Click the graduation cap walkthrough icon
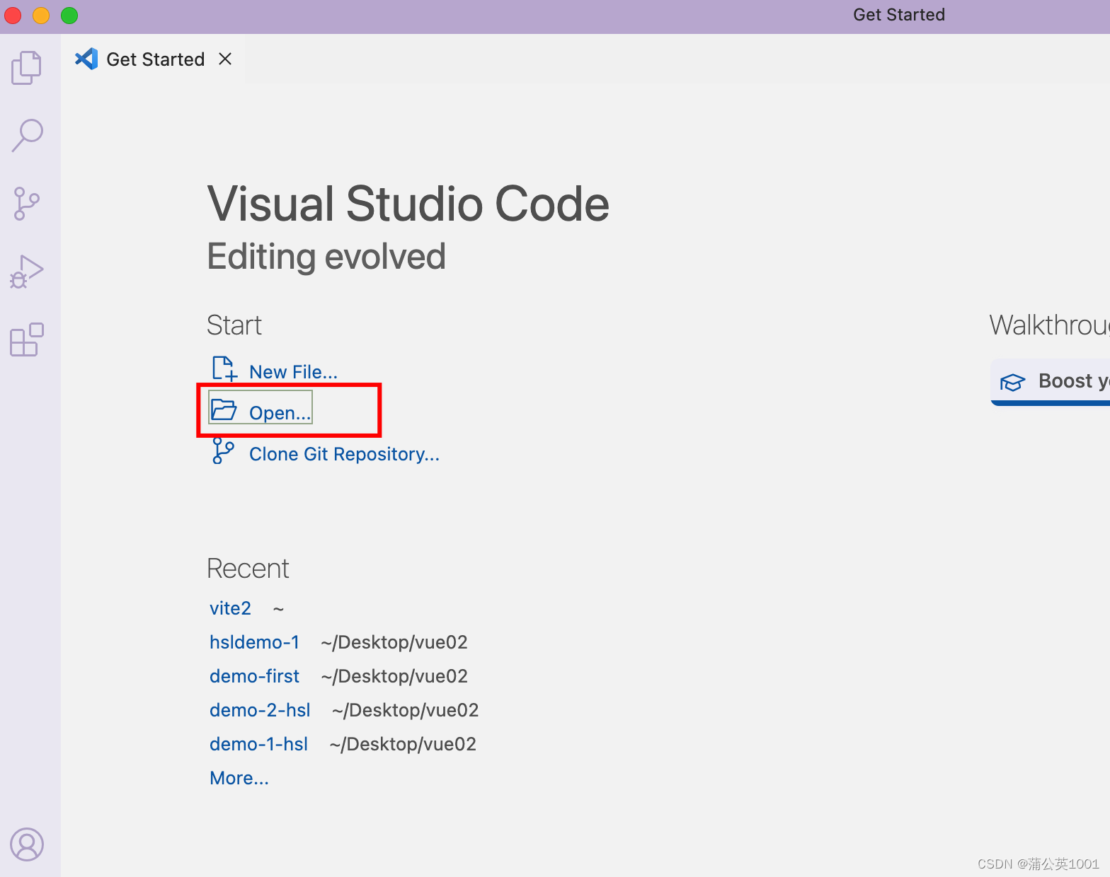This screenshot has height=877, width=1110. click(1012, 383)
